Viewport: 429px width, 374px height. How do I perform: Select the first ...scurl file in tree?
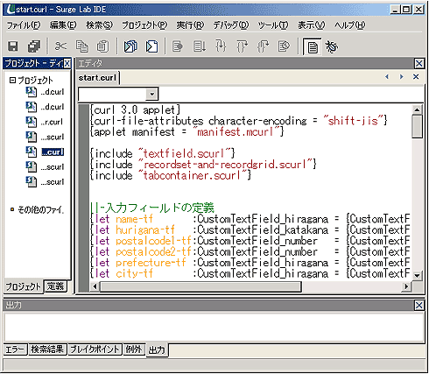click(45, 137)
